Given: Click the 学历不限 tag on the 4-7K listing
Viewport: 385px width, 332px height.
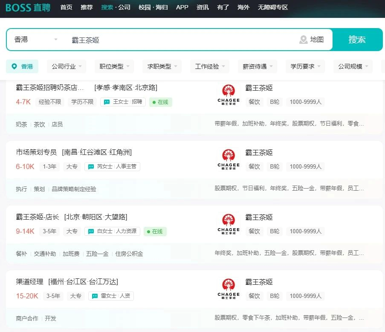Looking at the screenshot, I should pos(83,102).
